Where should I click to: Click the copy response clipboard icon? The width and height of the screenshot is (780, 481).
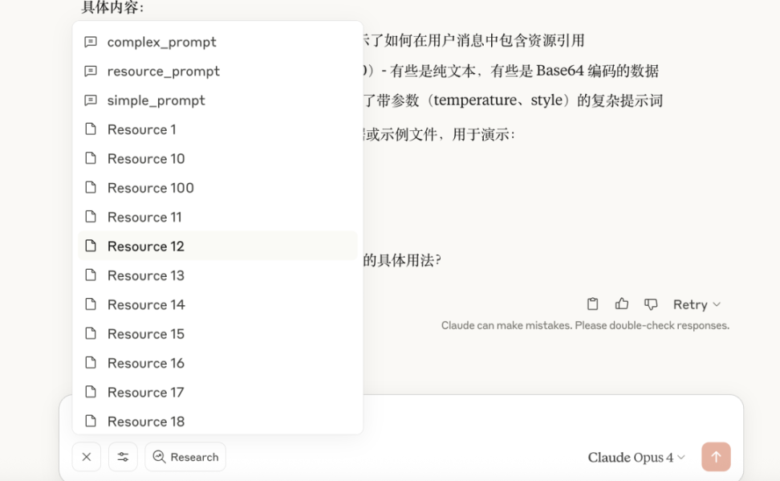(592, 304)
